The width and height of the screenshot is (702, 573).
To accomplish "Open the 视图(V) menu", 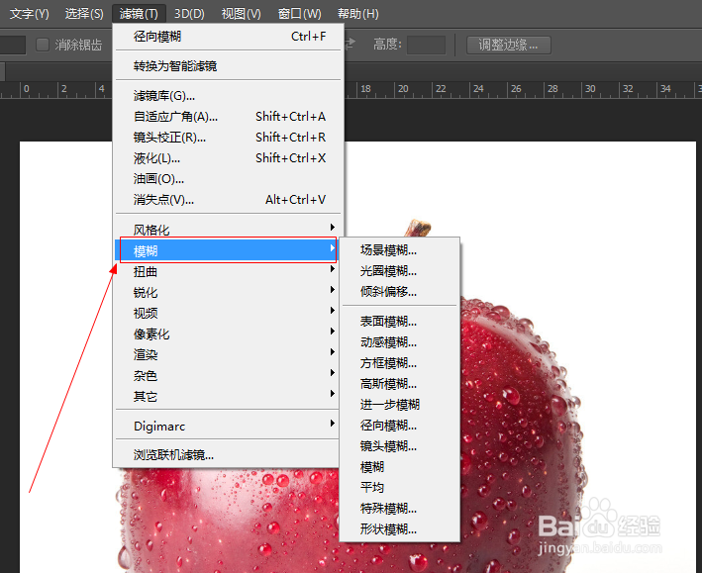I will [x=242, y=14].
